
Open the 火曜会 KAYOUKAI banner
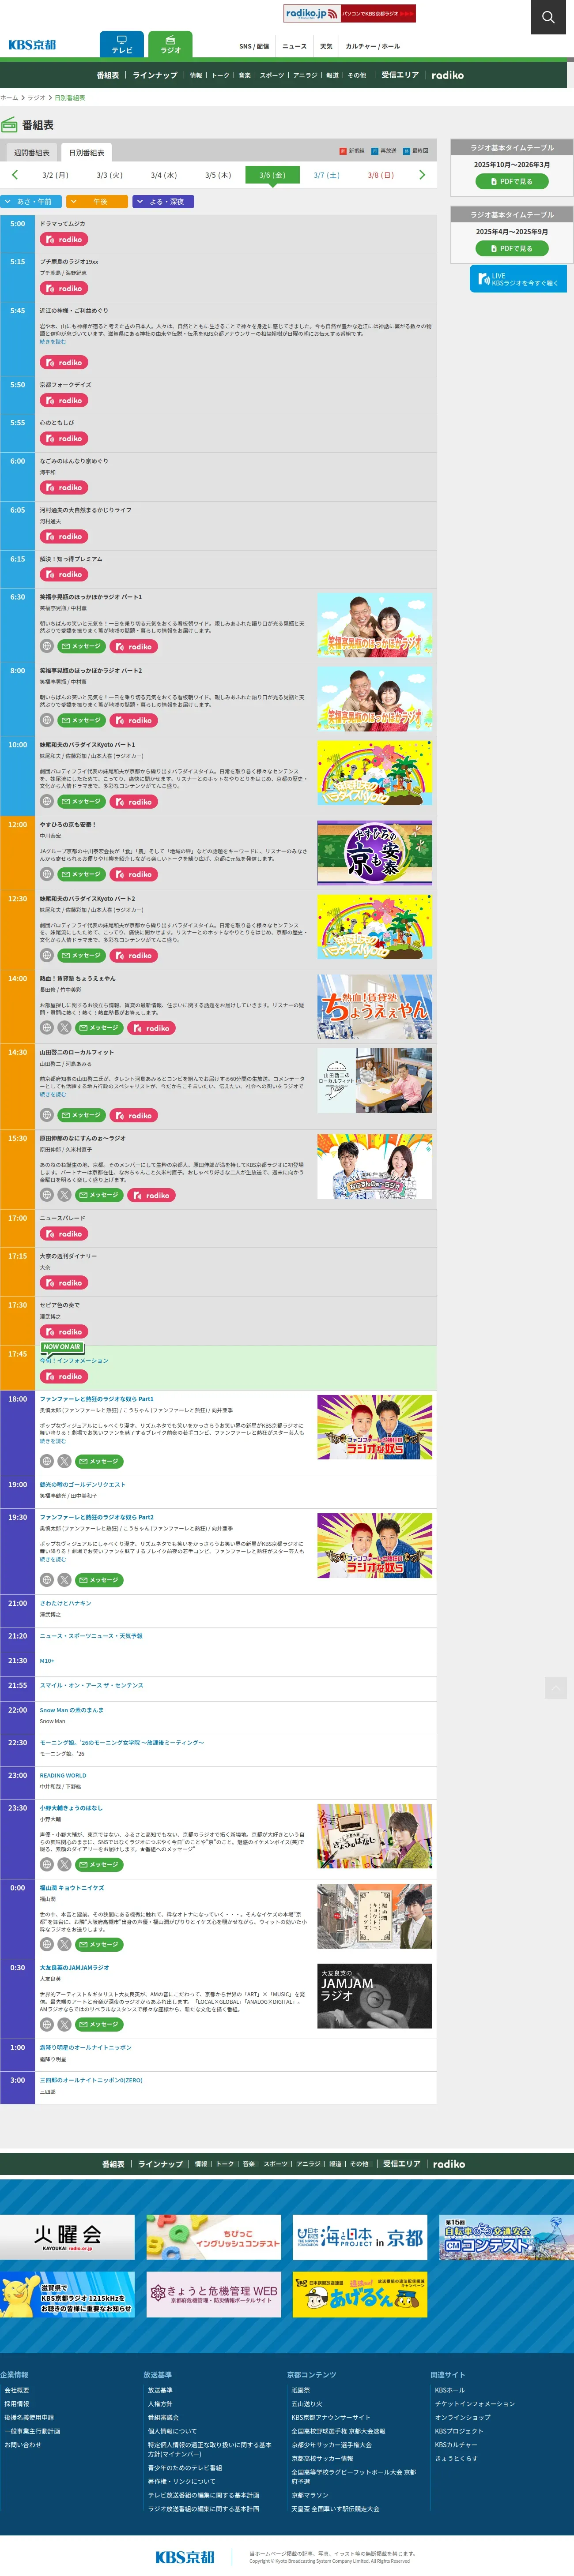67,2237
